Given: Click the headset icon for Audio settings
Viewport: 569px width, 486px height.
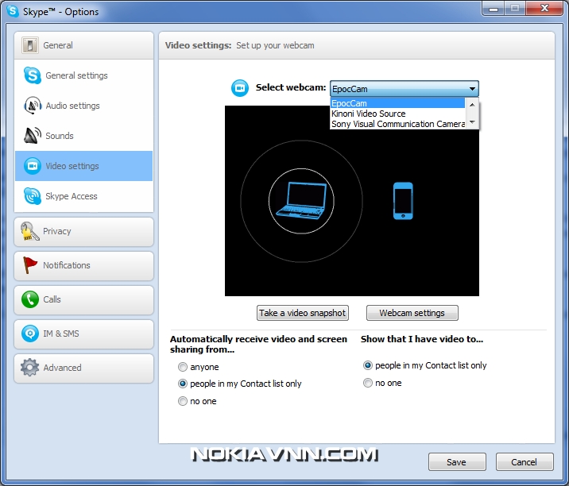Looking at the screenshot, I should tap(33, 106).
